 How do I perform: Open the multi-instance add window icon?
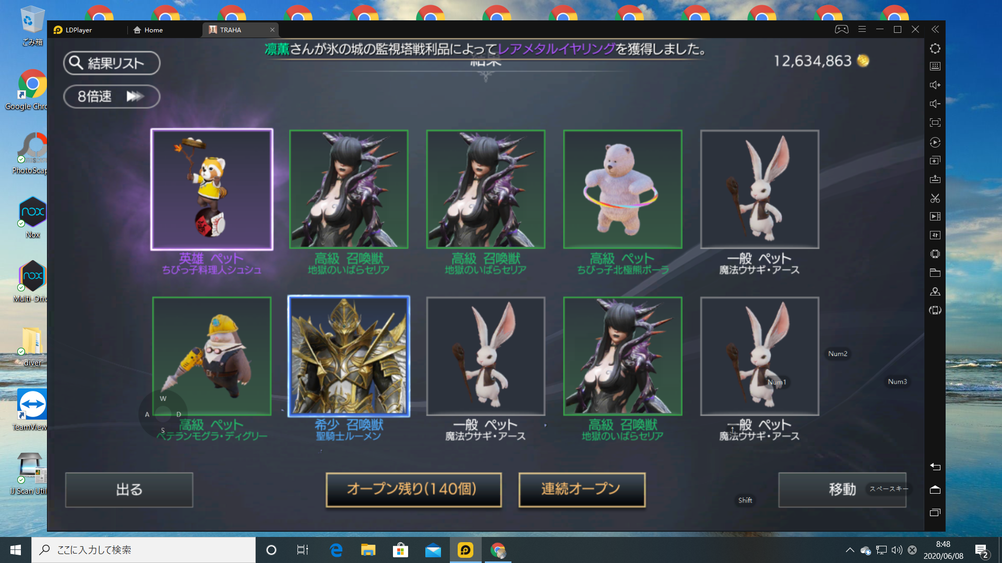coord(935,161)
